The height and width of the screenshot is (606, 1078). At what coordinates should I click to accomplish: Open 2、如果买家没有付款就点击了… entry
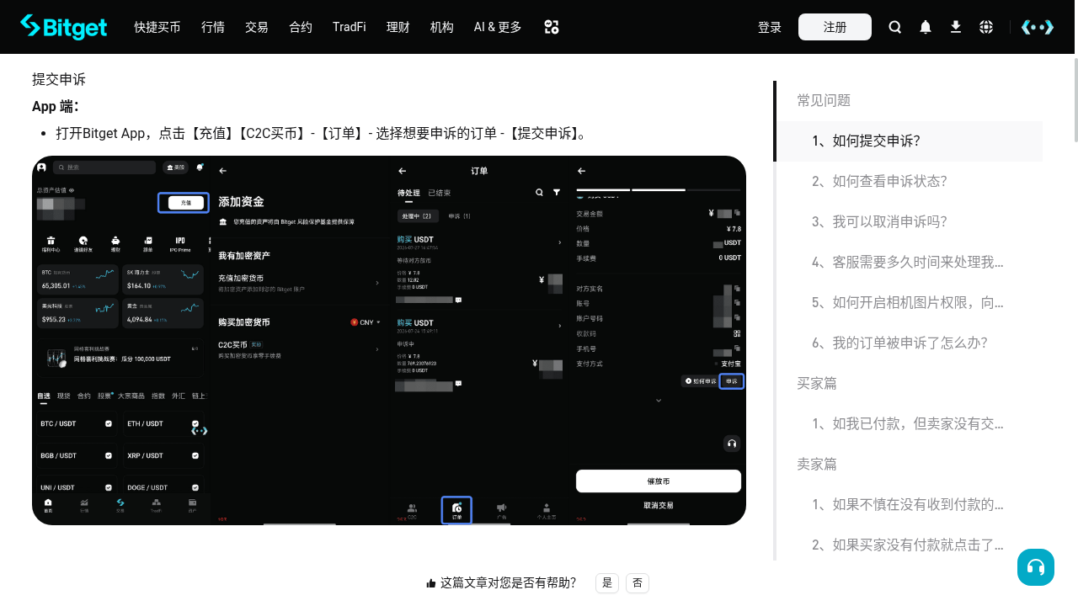909,545
